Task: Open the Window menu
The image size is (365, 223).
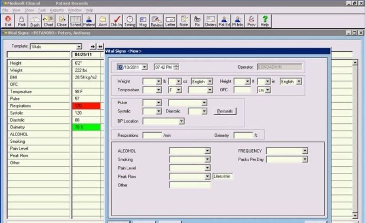Action: (75, 10)
